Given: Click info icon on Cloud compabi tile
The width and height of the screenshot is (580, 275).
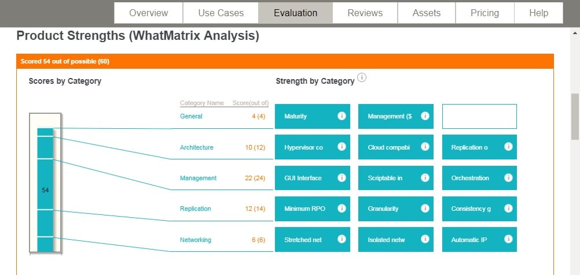Looking at the screenshot, I should click(425, 147).
